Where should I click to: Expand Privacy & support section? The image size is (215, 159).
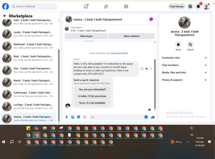pos(184,80)
